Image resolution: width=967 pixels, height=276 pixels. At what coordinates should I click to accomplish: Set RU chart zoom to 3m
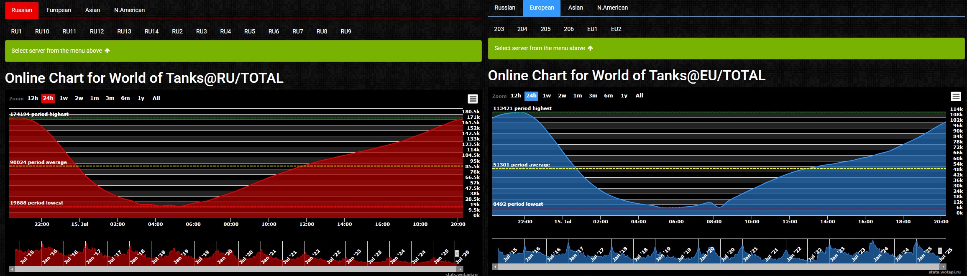(x=110, y=98)
